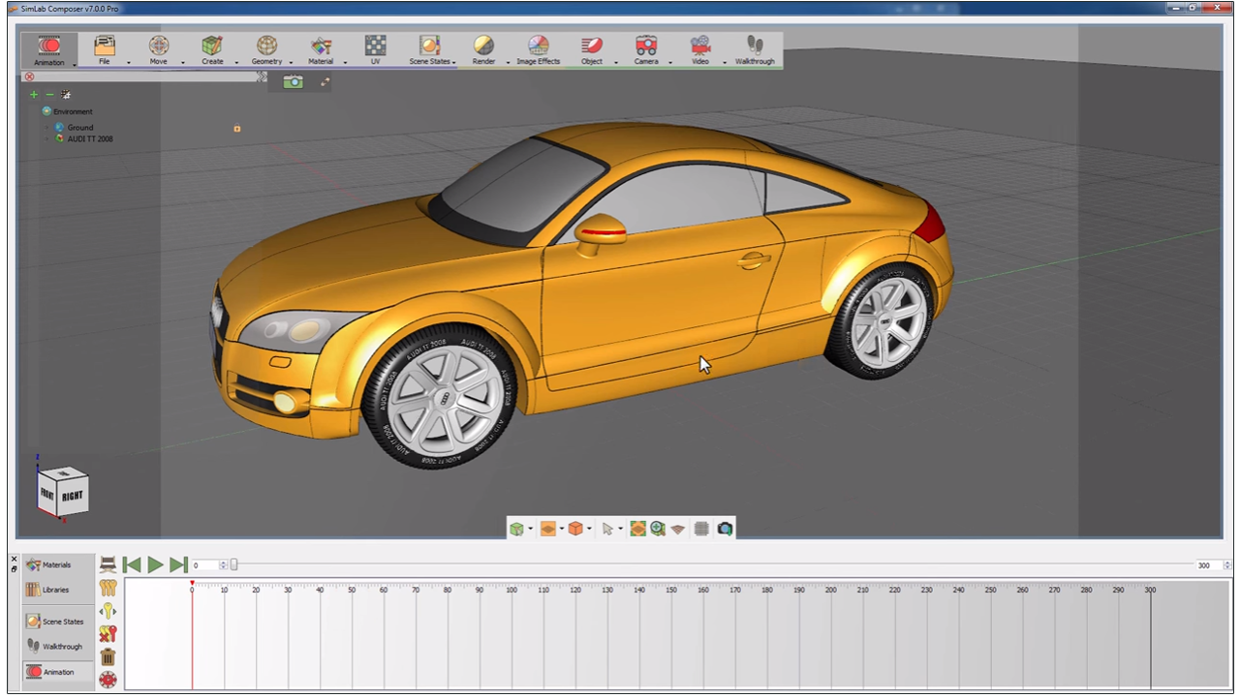Select Environment in the scene tree
Image resolution: width=1241 pixels, height=699 pixels.
(x=73, y=111)
